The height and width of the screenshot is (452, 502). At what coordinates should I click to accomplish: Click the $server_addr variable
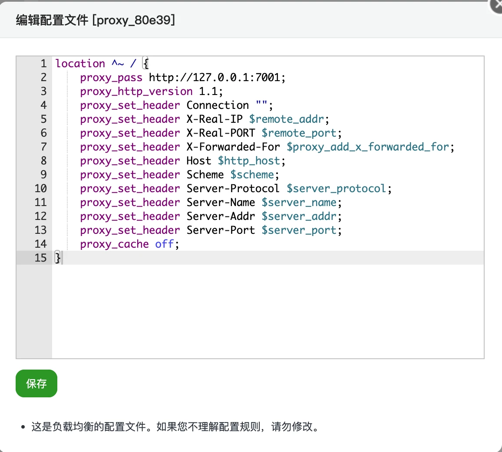[x=299, y=216]
